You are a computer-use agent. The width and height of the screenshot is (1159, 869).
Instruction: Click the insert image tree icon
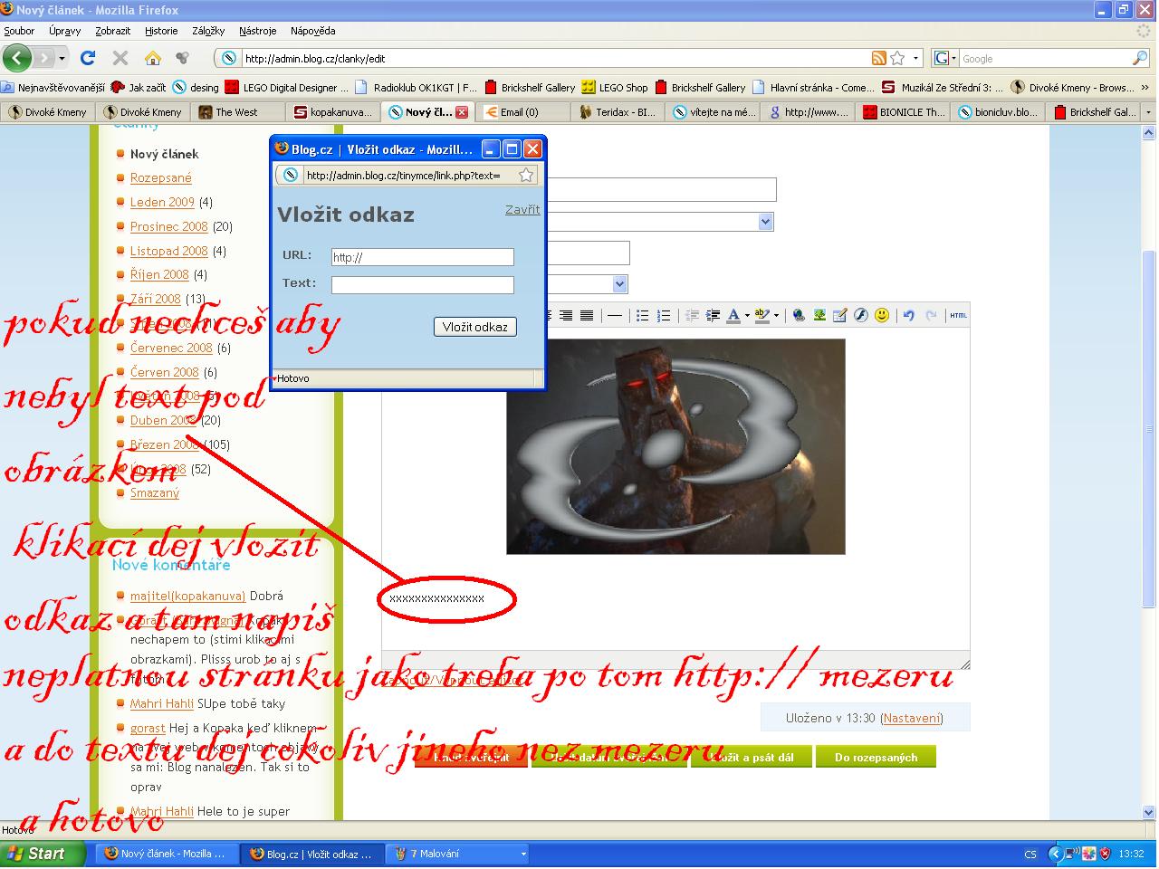click(819, 315)
